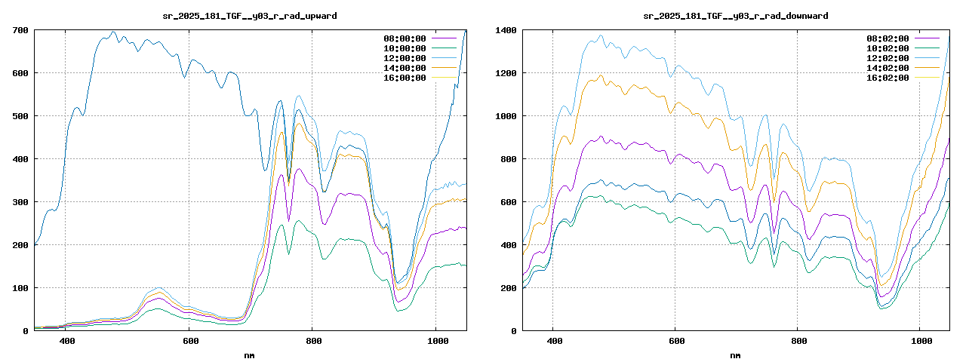Select legend entry 14:02:00 in downward chart

(888, 68)
